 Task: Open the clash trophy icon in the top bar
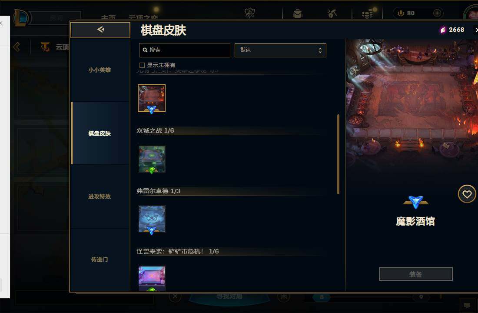click(250, 13)
